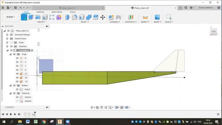Open the CONSTRUCT dropdown menu
Viewport: 222px width, 125px height.
(131, 22)
